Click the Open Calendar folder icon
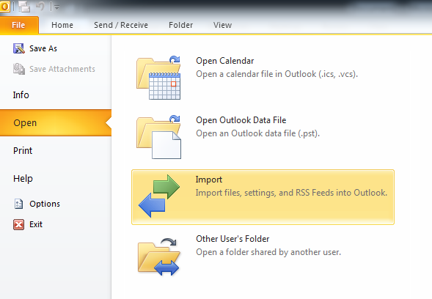The height and width of the screenshot is (299, 432). [x=158, y=78]
